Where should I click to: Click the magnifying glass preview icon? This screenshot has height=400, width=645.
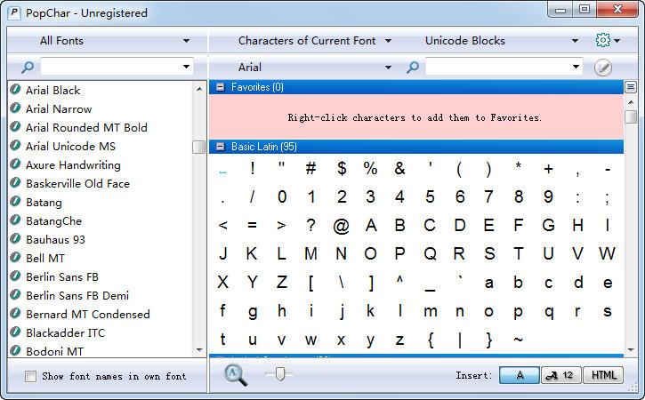235,375
